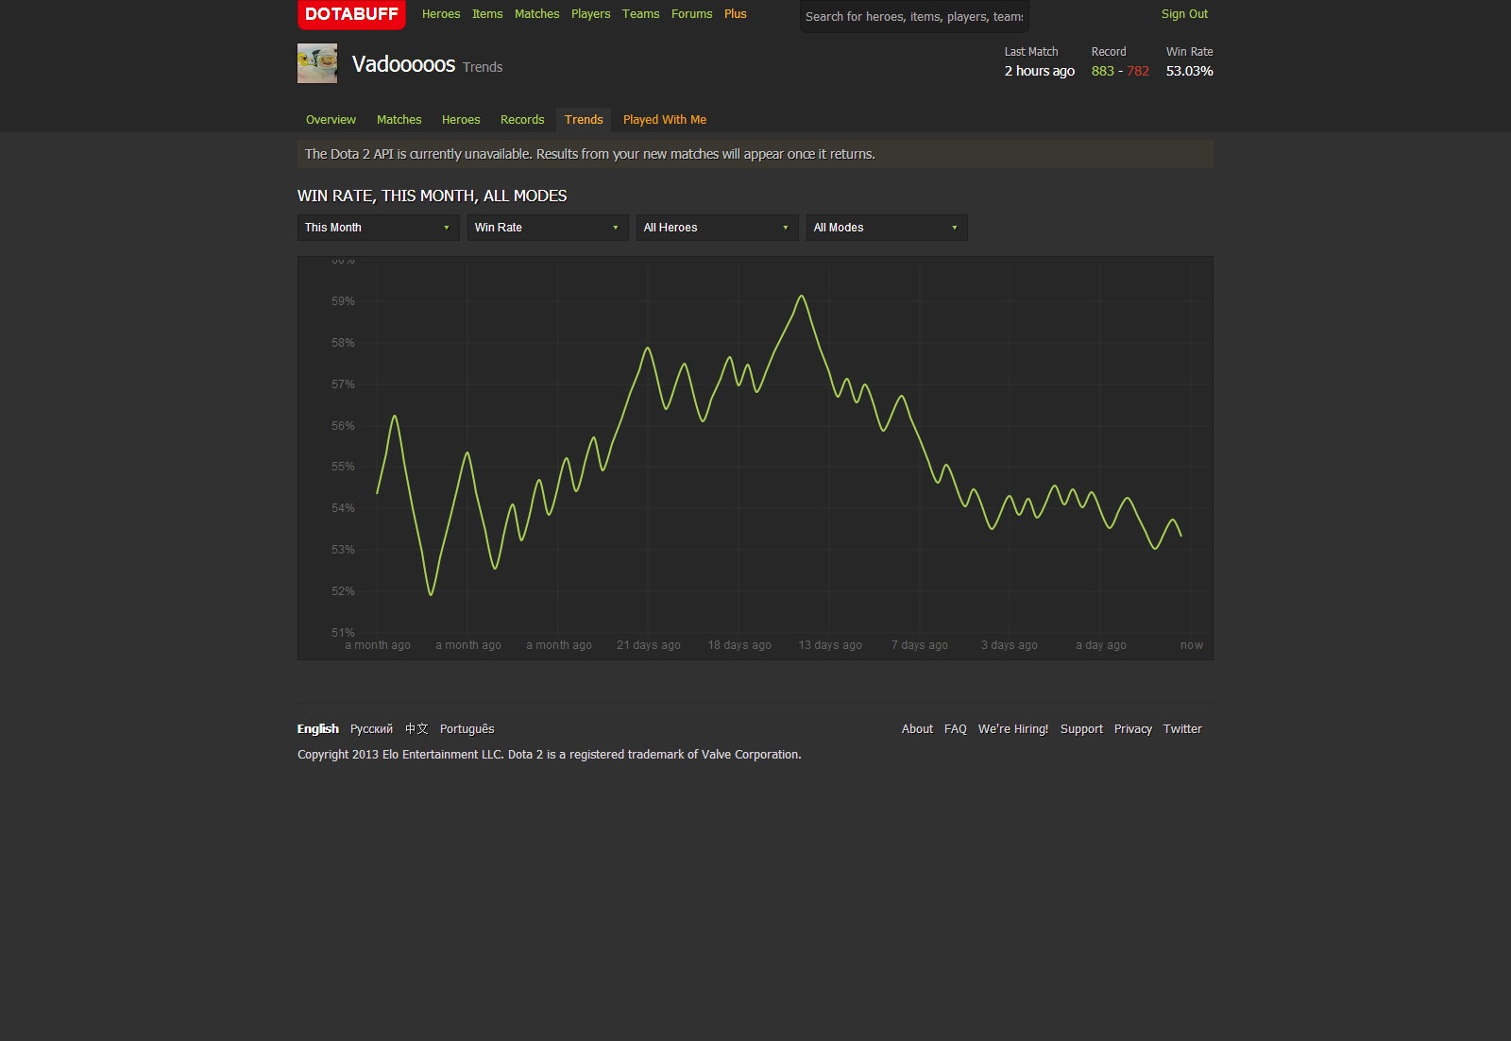Screen dimensions: 1511x1041
Task: Open the Forums navigation link
Action: [x=692, y=14]
